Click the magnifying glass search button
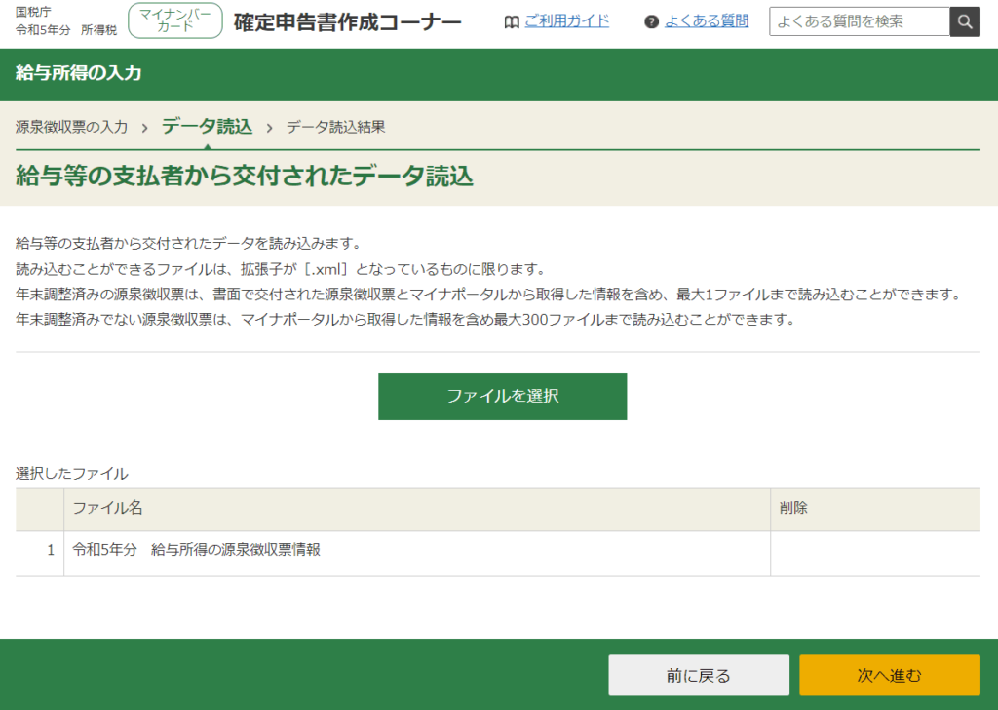998x710 pixels. [x=964, y=21]
